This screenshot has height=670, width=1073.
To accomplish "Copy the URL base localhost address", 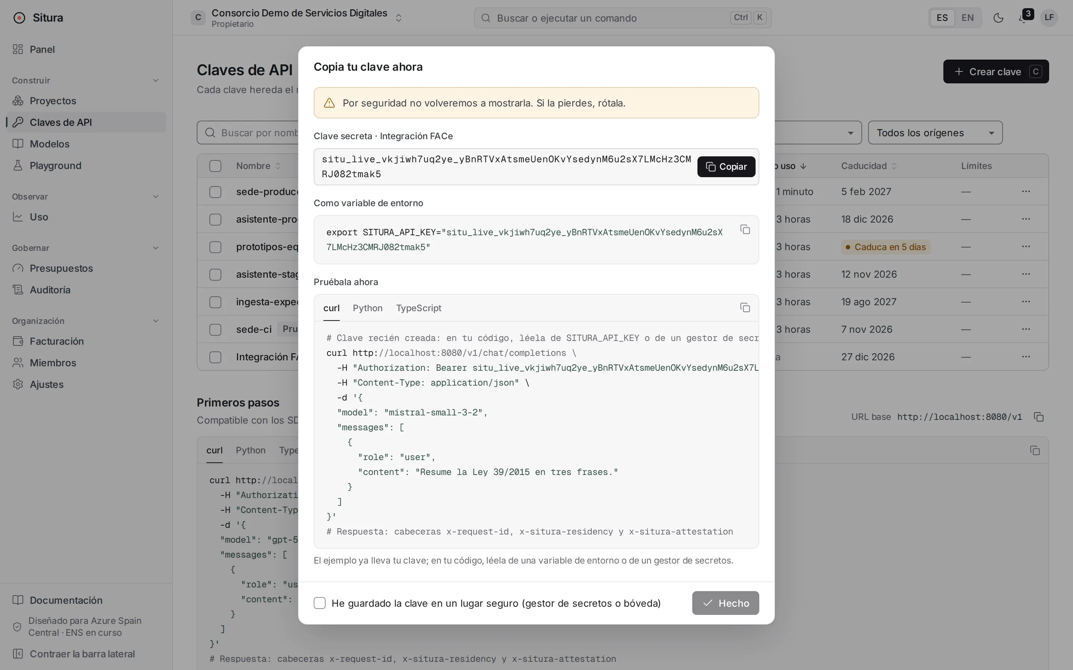I will coord(1039,417).
